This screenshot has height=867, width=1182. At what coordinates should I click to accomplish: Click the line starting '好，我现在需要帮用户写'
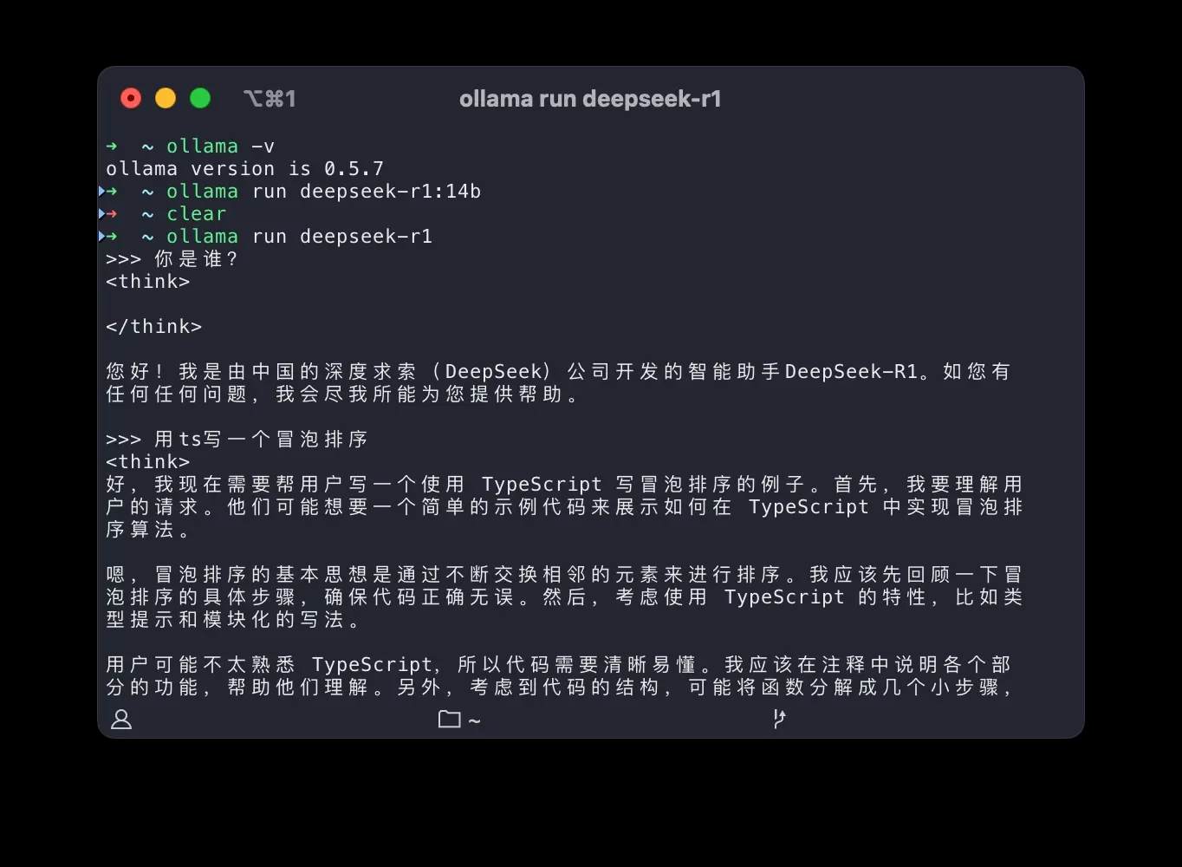[564, 484]
